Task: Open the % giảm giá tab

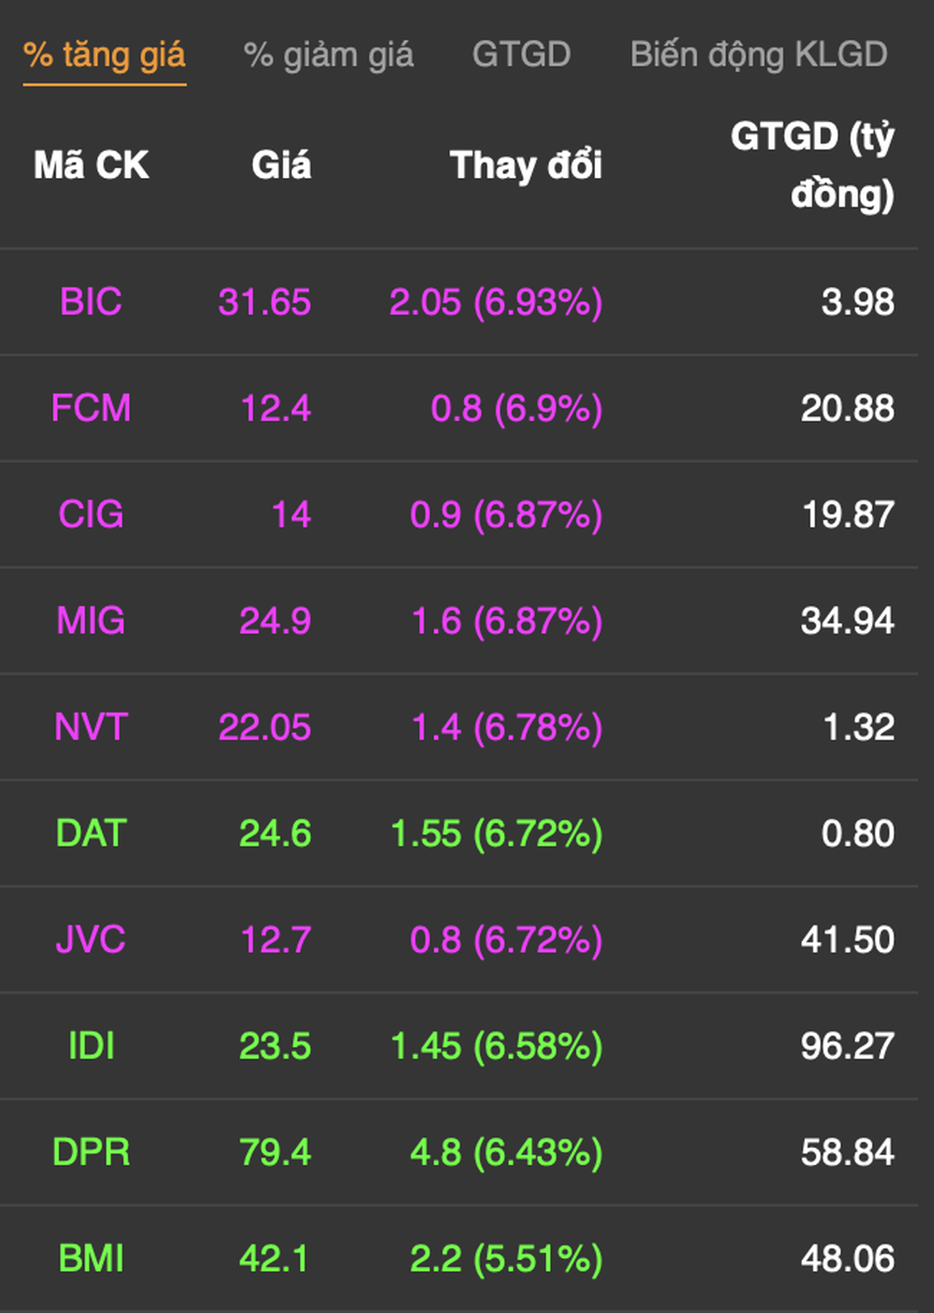Action: pyautogui.click(x=328, y=56)
